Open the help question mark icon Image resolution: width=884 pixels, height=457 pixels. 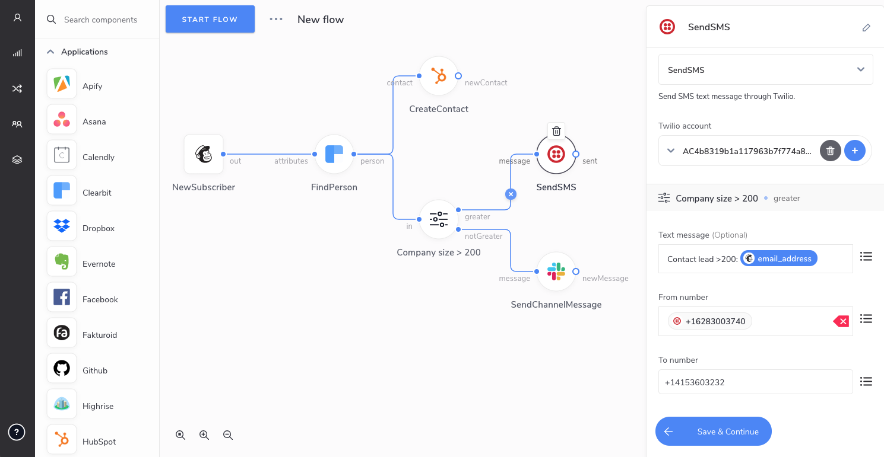[x=17, y=433]
